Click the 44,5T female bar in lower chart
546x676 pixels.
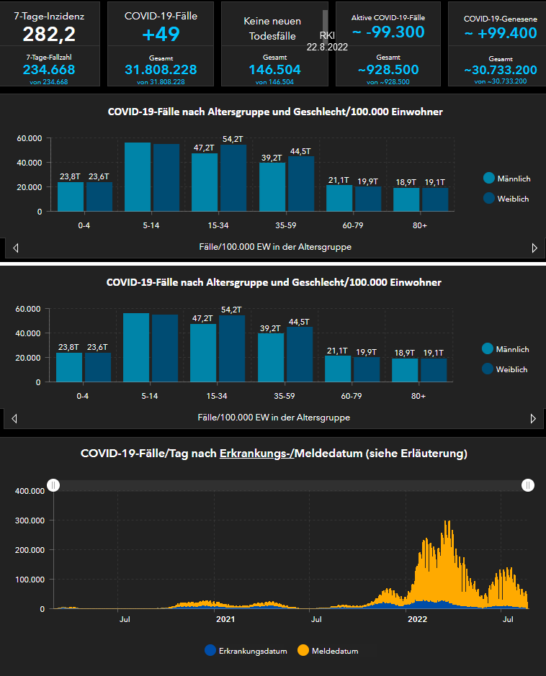point(300,354)
